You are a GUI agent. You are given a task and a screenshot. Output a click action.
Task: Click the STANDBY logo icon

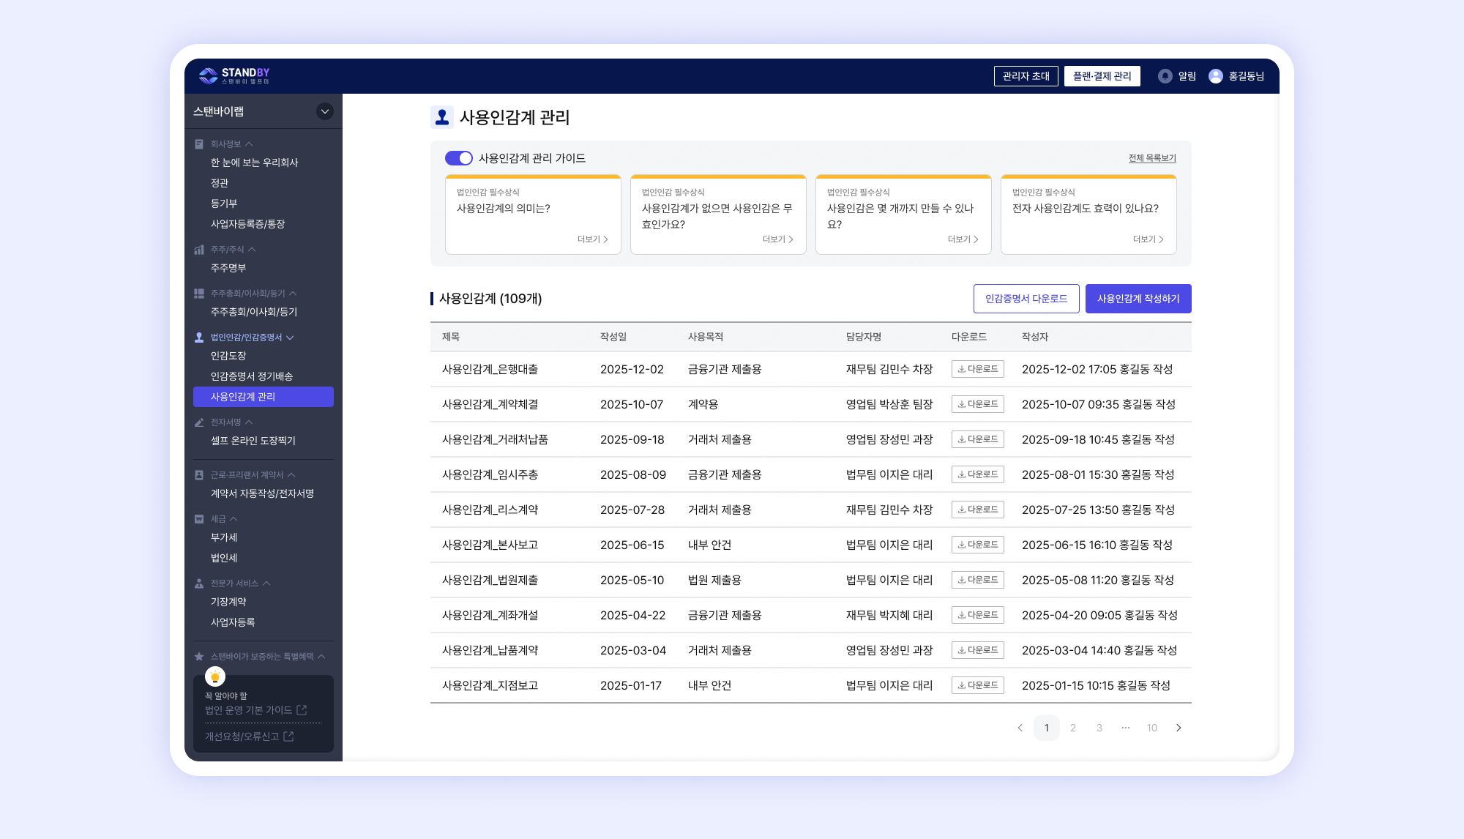[209, 75]
